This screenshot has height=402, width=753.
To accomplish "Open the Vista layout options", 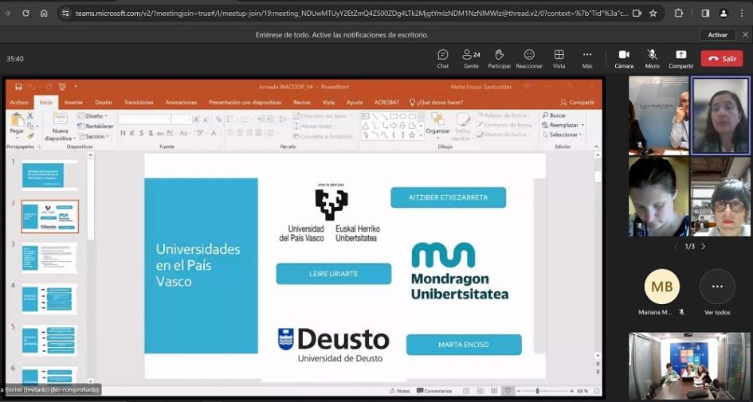I will [559, 59].
